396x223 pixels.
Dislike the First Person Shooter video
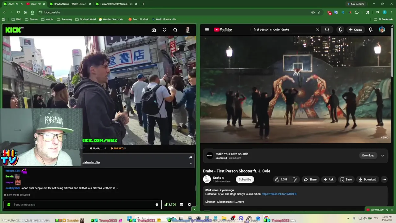(295, 179)
